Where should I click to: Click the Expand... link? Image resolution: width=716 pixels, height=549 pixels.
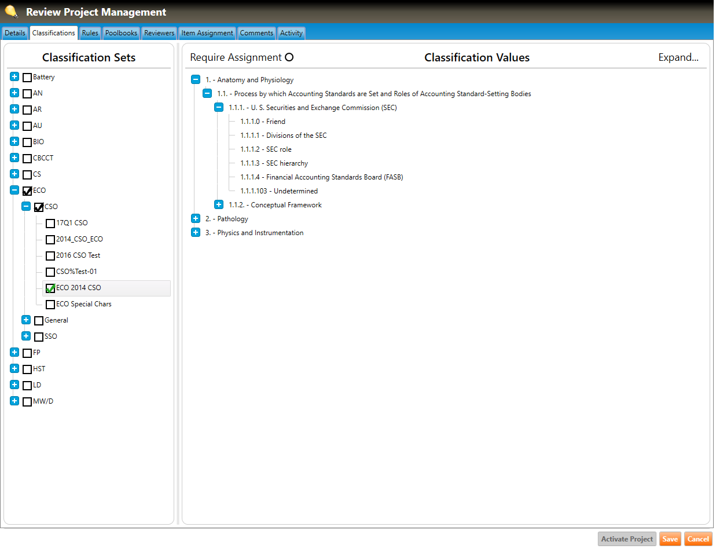678,57
